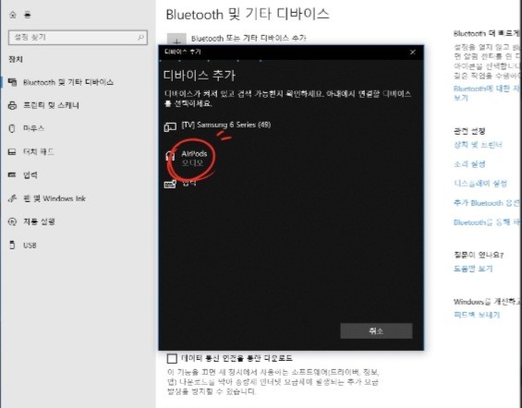
Task: Open the 소리 설정 link
Action: tap(469, 164)
